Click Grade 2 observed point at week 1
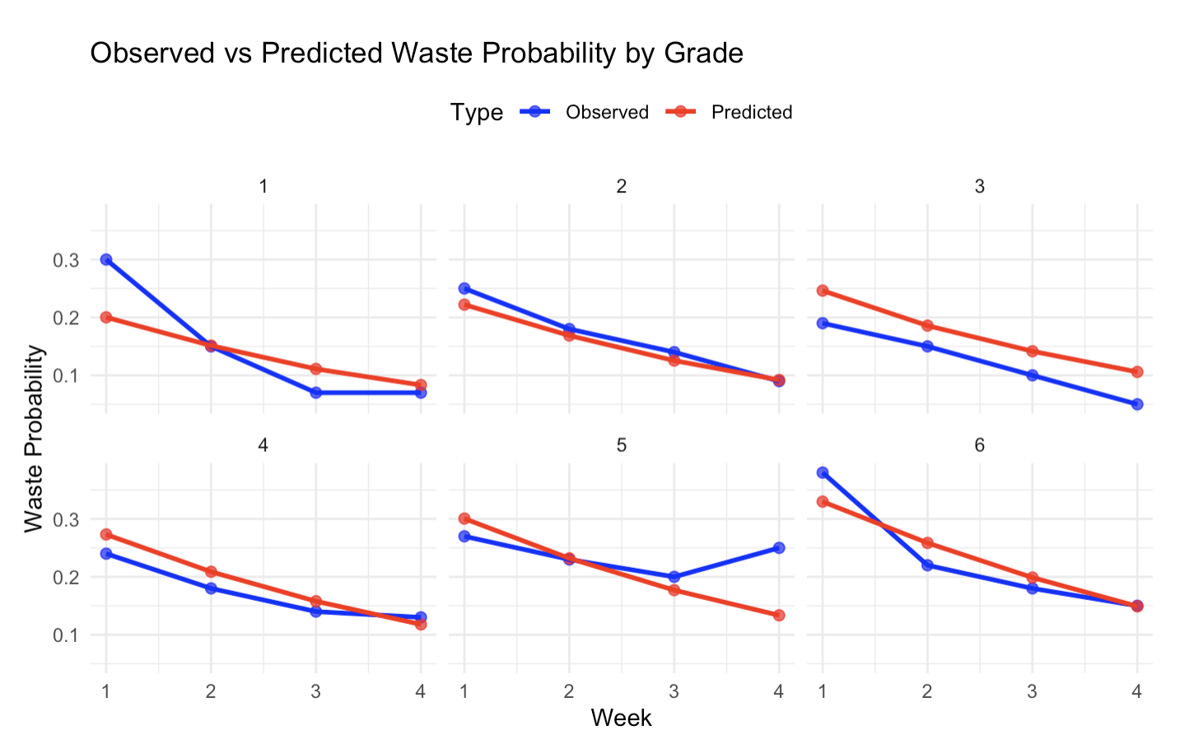1189x749 pixels. pos(464,288)
